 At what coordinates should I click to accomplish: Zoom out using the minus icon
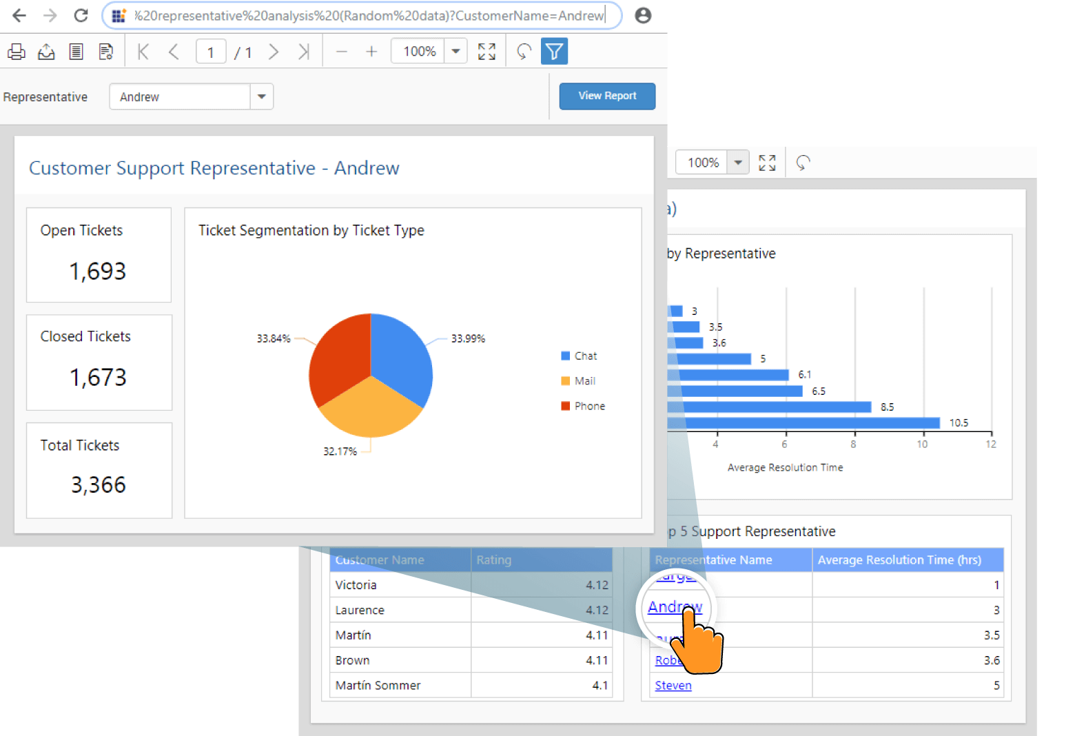coord(341,50)
